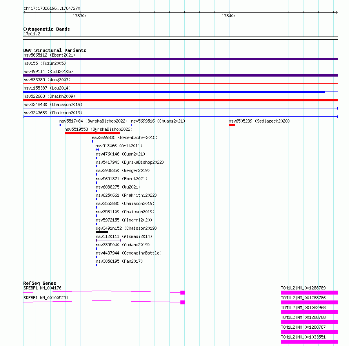Open nsv5651871 (Ebert2021) variant

pos(122,179)
